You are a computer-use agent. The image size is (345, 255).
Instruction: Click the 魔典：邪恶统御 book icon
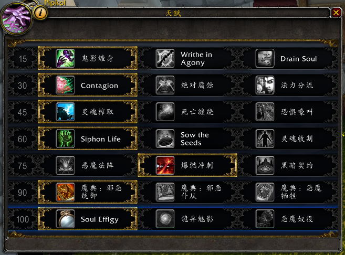click(65, 192)
